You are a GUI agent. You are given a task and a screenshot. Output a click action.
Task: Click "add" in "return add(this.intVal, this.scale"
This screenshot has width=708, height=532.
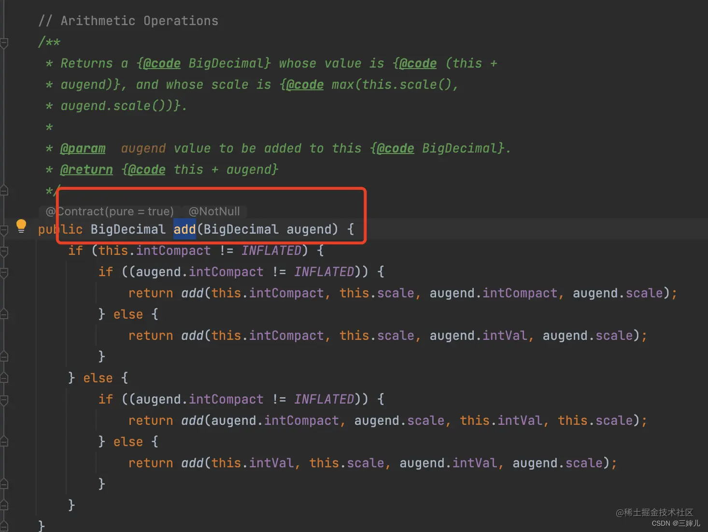click(x=192, y=463)
